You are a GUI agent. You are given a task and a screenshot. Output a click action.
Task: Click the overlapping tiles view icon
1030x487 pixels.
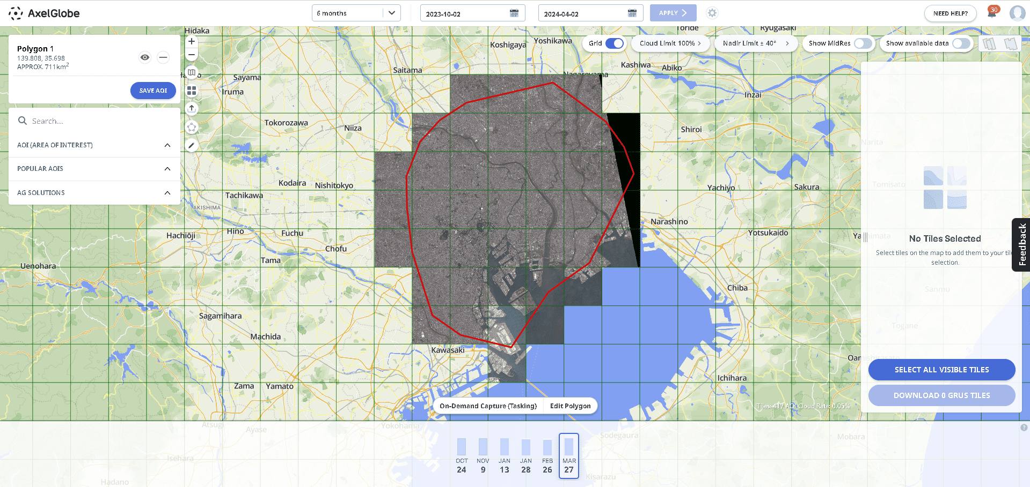click(x=990, y=43)
